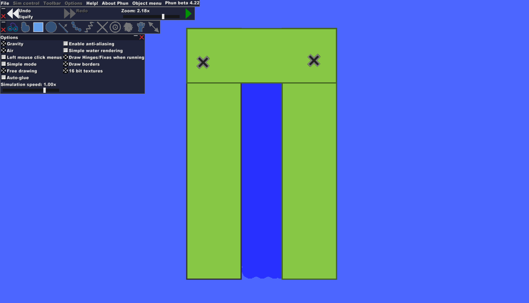Enable Simple mode checkbox
The width and height of the screenshot is (529, 303).
4,64
